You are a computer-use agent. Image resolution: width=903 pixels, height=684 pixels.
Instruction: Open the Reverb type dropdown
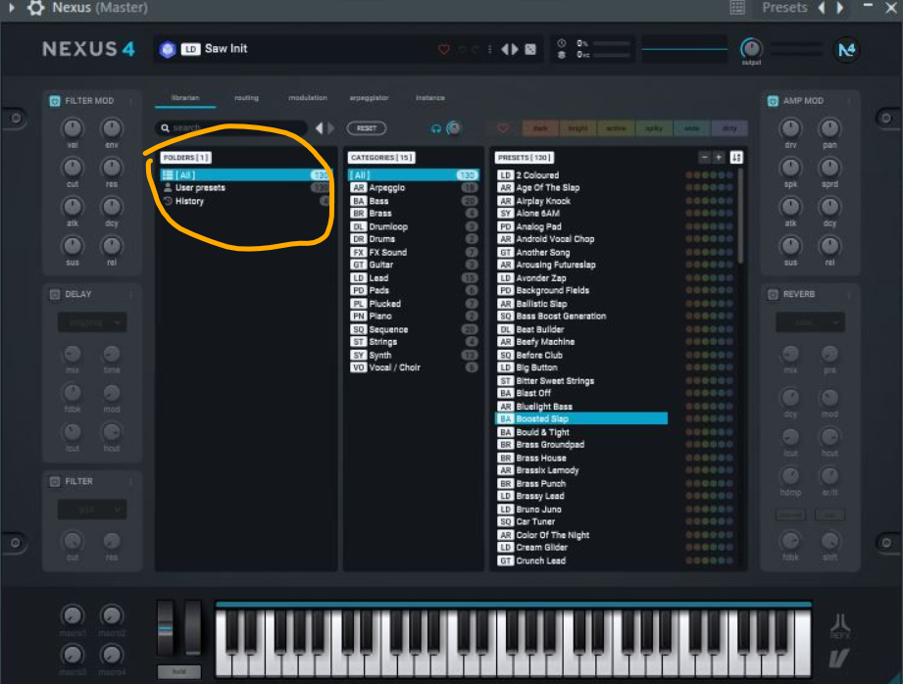tap(810, 322)
